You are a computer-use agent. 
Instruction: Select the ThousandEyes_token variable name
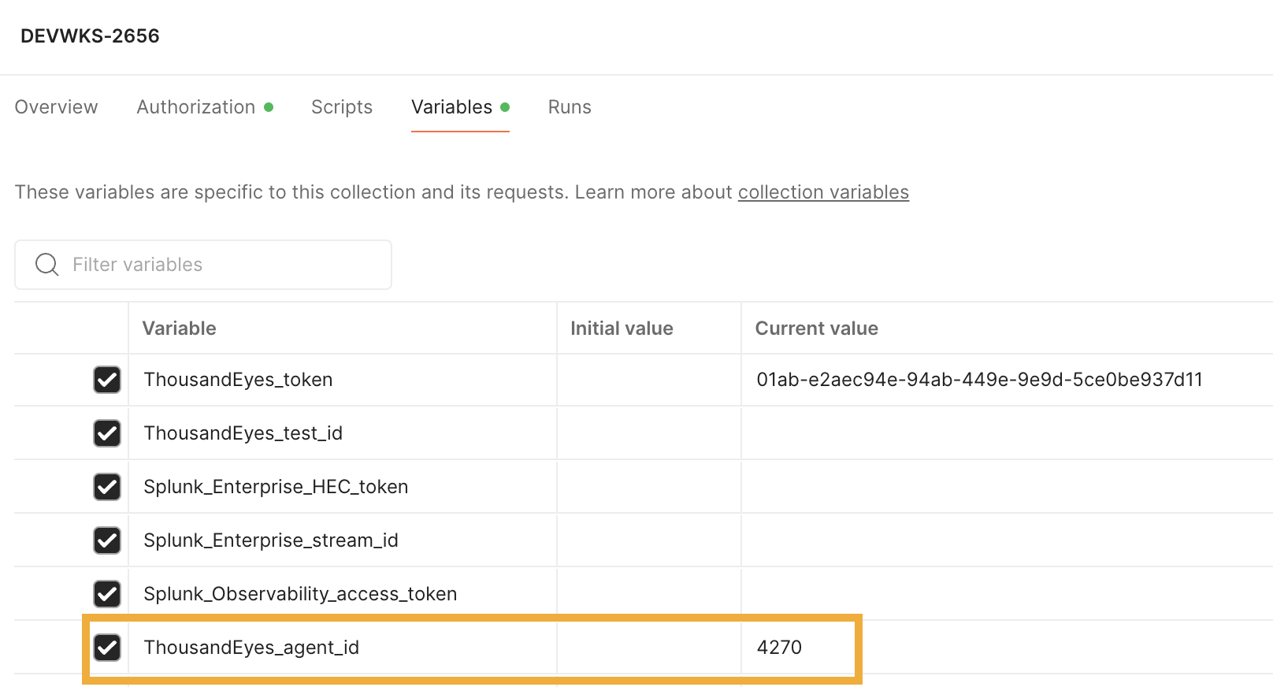[238, 380]
